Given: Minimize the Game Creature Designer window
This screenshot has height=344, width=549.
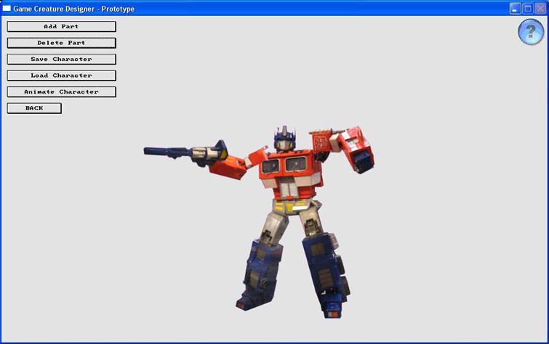Looking at the screenshot, I should coord(515,9).
